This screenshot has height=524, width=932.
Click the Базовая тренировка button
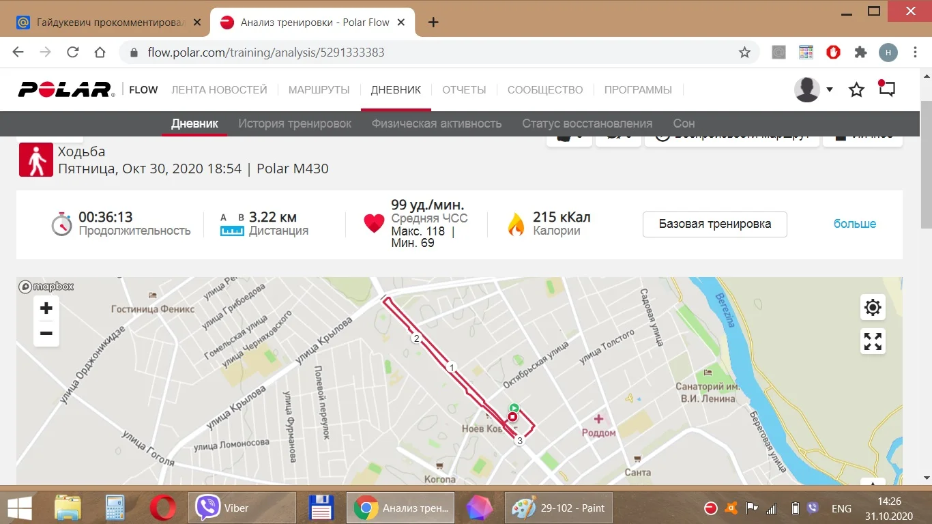click(x=715, y=224)
